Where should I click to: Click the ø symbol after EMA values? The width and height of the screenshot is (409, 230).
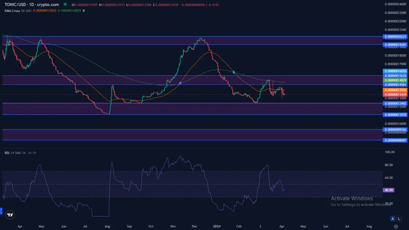click(84, 11)
